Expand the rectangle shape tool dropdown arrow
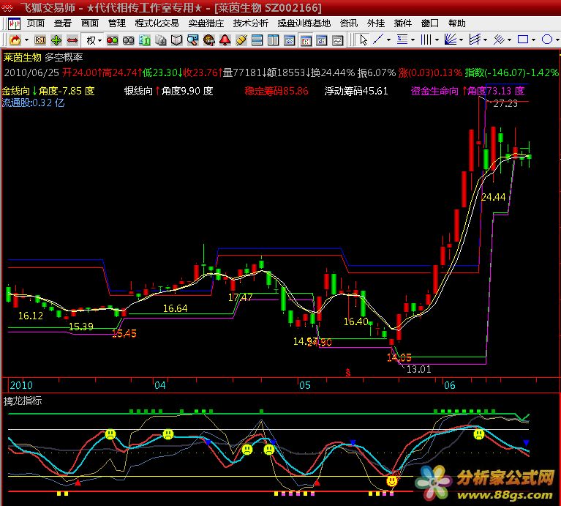The height and width of the screenshot is (506, 561). click(x=535, y=40)
